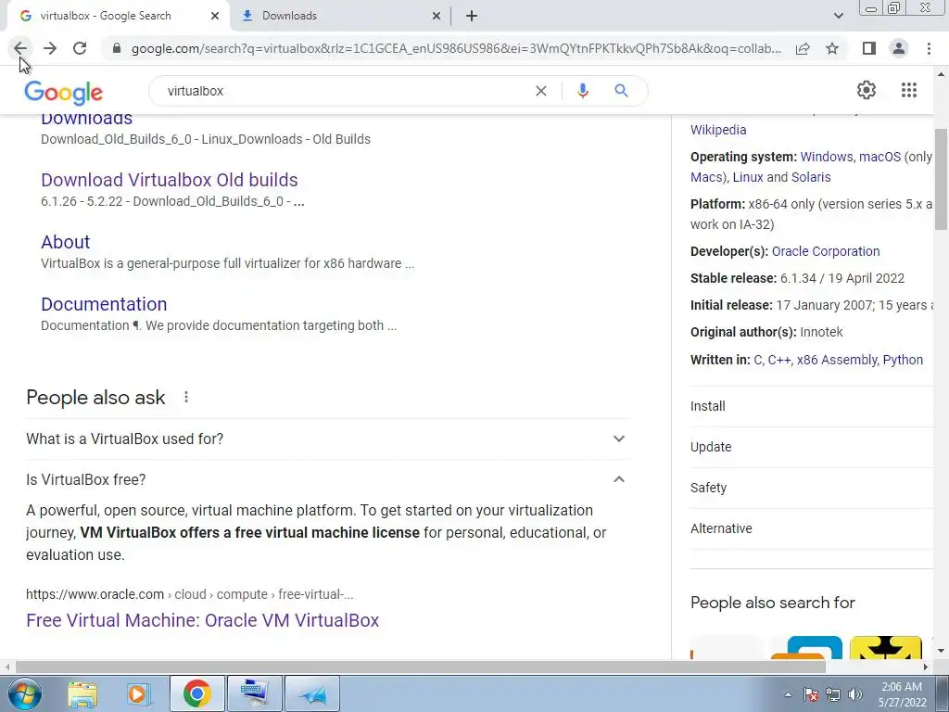Image resolution: width=949 pixels, height=712 pixels.
Task: Open the Chrome side panel
Action: [869, 48]
